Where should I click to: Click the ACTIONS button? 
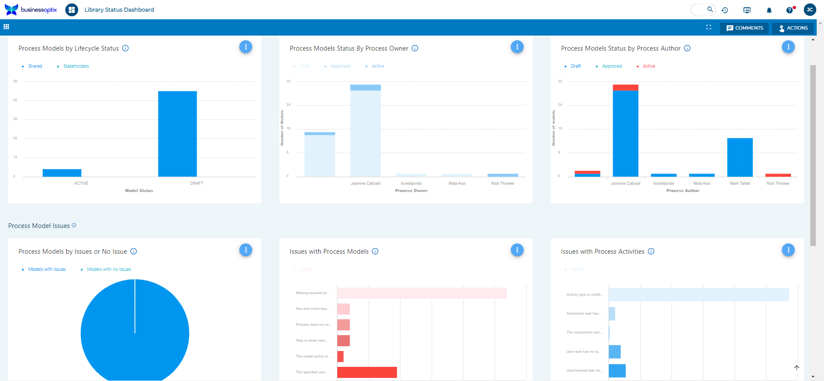[793, 28]
